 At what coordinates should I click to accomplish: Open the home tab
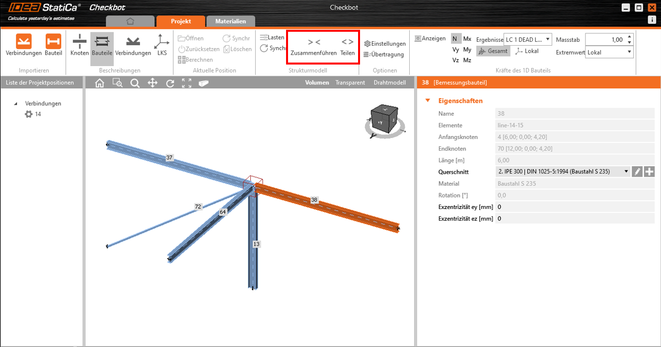click(130, 21)
